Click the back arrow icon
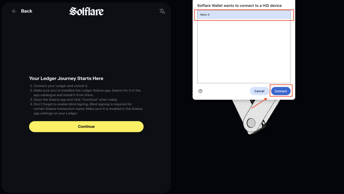Image resolution: width=344 pixels, height=194 pixels. point(14,11)
